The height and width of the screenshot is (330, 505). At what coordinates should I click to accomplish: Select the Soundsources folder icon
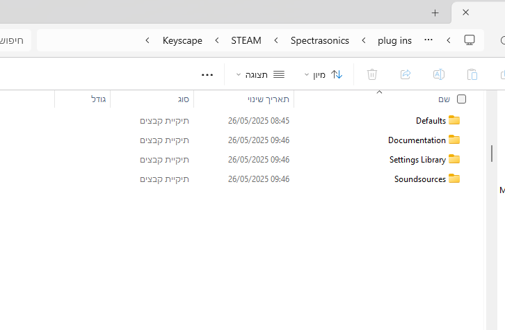[x=454, y=179]
